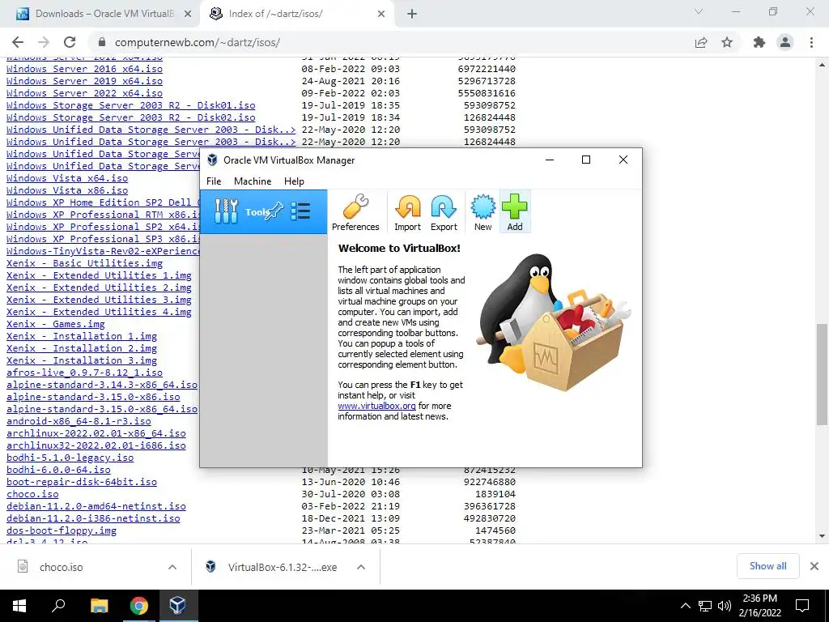Close the Downloads – Oracle VM VirtualBox tab
This screenshot has height=622, width=829.
click(188, 14)
